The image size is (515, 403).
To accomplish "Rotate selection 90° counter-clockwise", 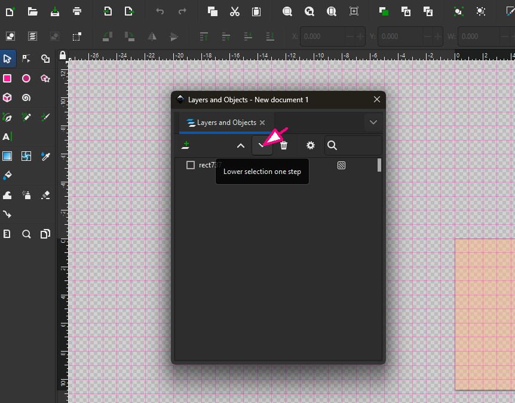I will click(x=108, y=36).
